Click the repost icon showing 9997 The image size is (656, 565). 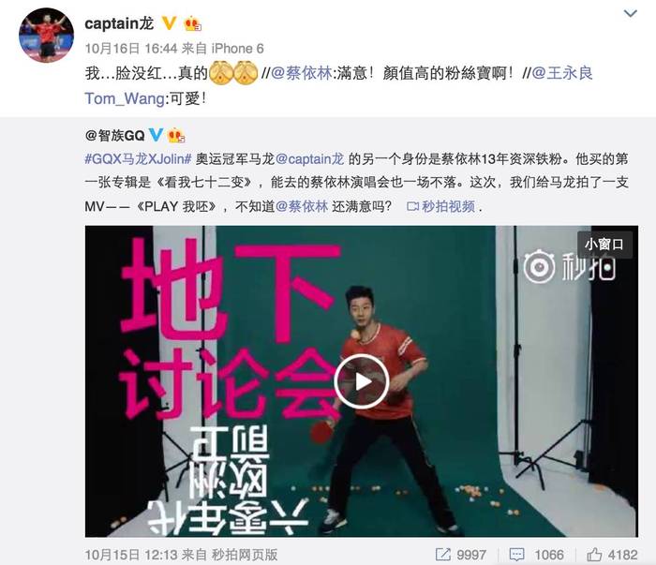461,555
